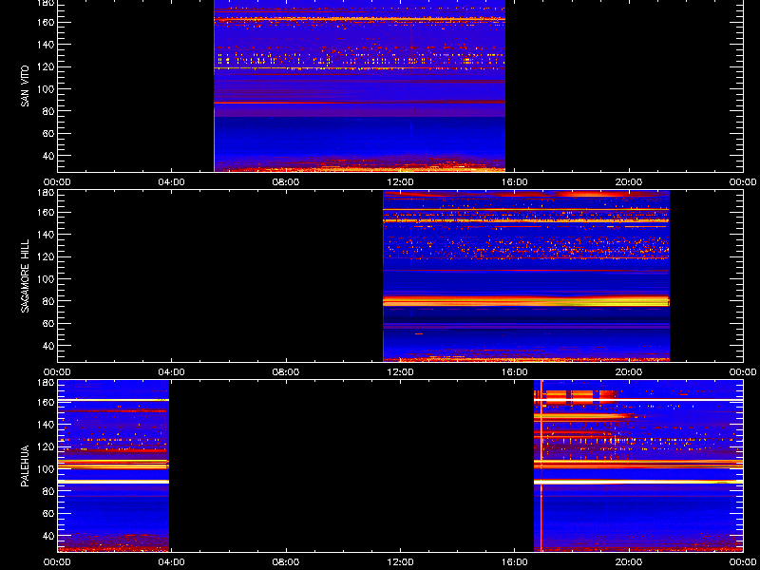760x570 pixels.
Task: Click the 04:00 time label under San Vito plot
Action: tap(172, 182)
